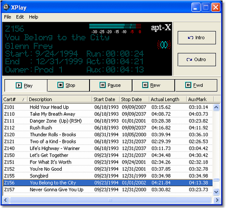Click AuxMark value 02:26.53
Screen dimensions: 226x209
pyautogui.click(x=198, y=142)
